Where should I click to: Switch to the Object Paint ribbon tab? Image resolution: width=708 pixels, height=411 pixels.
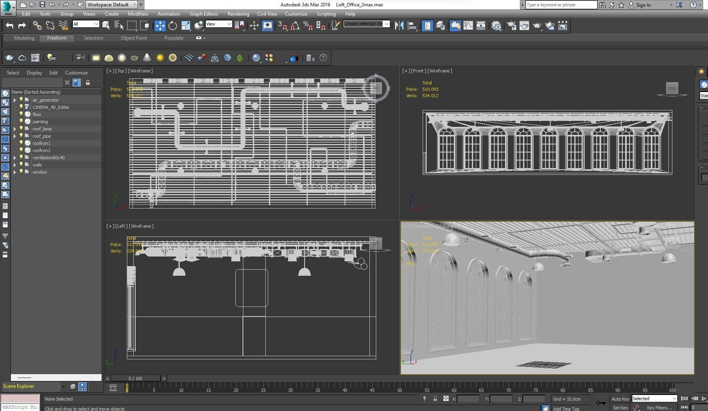click(134, 38)
